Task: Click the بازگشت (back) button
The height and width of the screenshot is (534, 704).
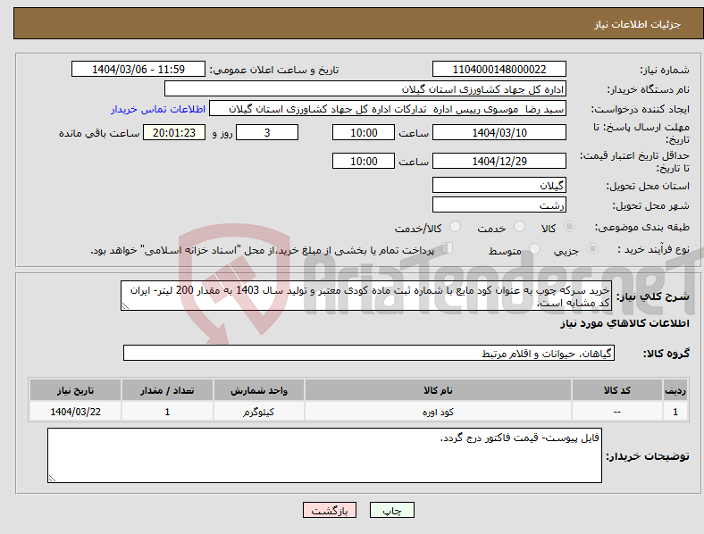Action: pos(330,510)
